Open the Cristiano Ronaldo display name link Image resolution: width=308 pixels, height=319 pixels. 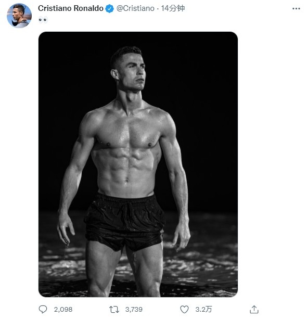(x=71, y=8)
